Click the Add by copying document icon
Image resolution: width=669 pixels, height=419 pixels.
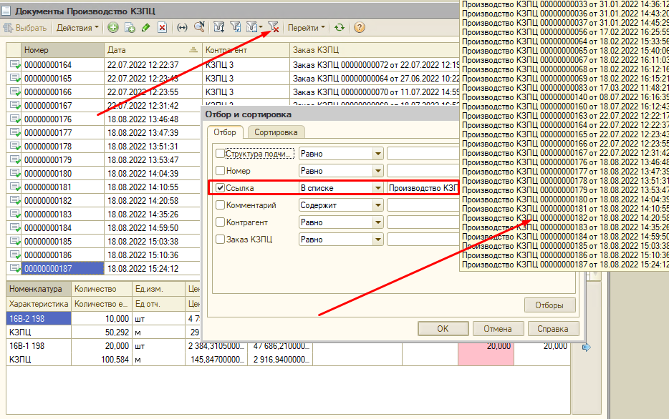tap(130, 28)
